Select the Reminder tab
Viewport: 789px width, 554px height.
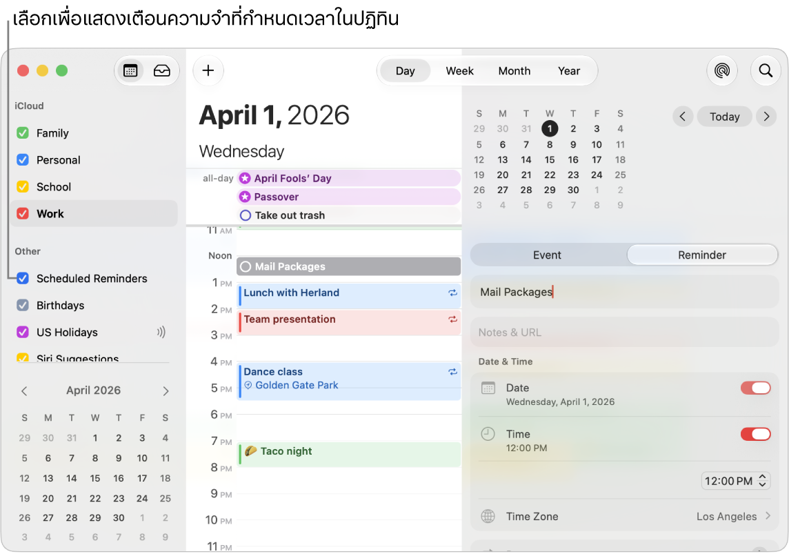(x=702, y=255)
